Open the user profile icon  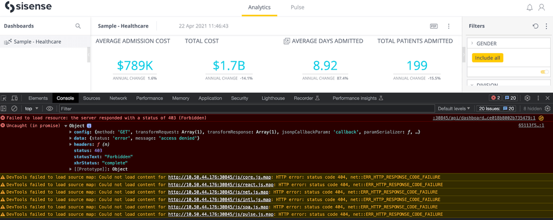pyautogui.click(x=542, y=7)
